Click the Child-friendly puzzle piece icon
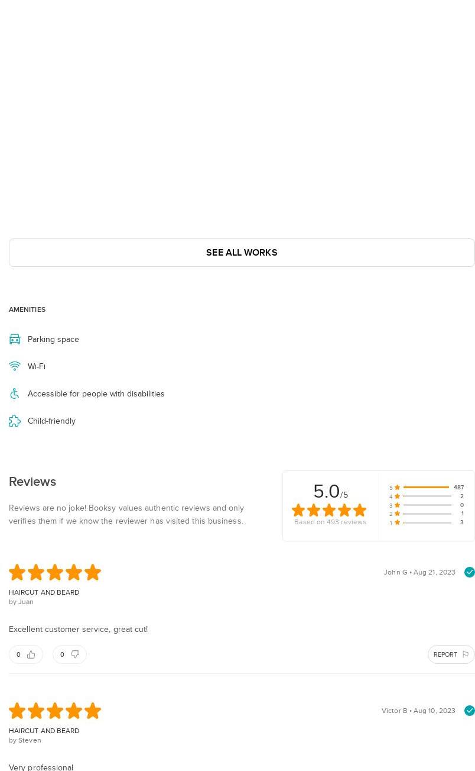Screen dimensions: 475x771 tap(15, 421)
